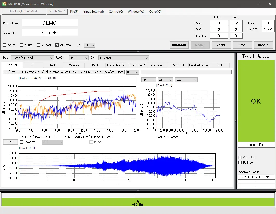276x214 pixels.
Task: Click the Rev1-Ch1 frequency spectrum graph
Action: 188,109
